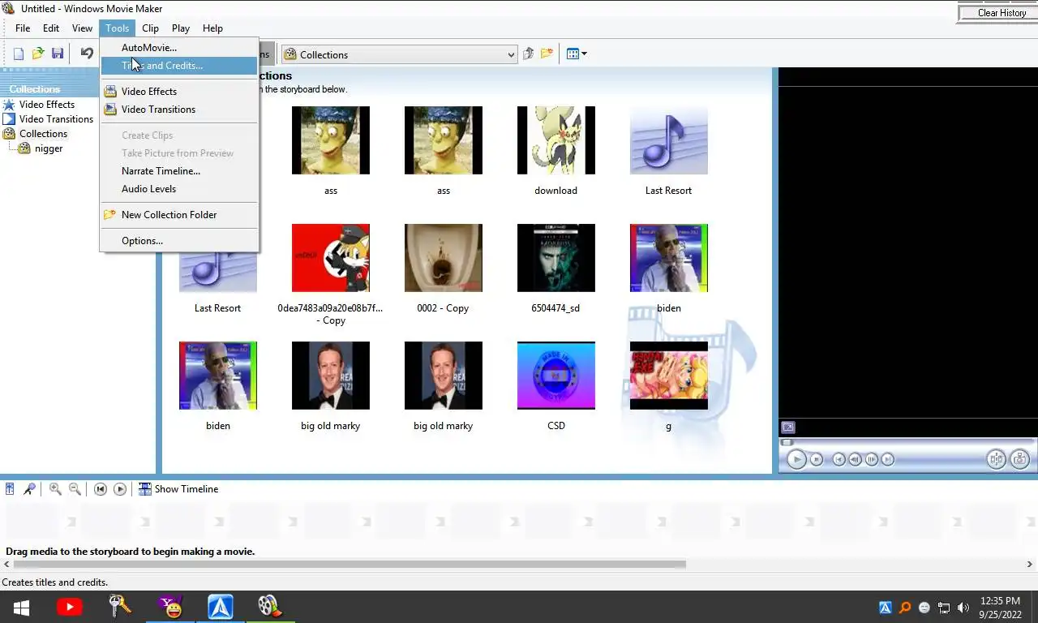Viewport: 1038px width, 623px height.
Task: Stop playback in the preview monitor
Action: pyautogui.click(x=817, y=459)
